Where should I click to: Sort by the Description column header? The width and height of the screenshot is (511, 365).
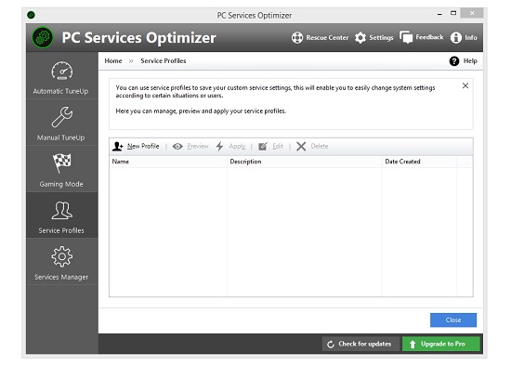coord(305,162)
